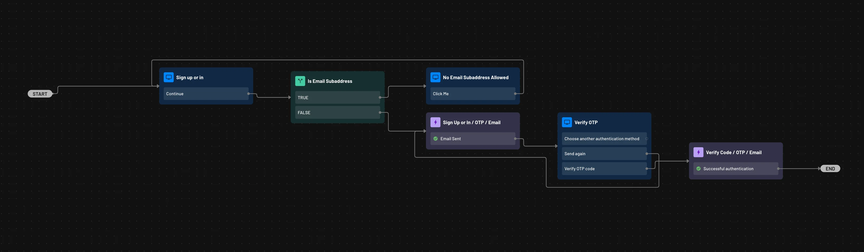The height and width of the screenshot is (252, 864).
Task: Click the output port after Successful authentication
Action: click(779, 168)
